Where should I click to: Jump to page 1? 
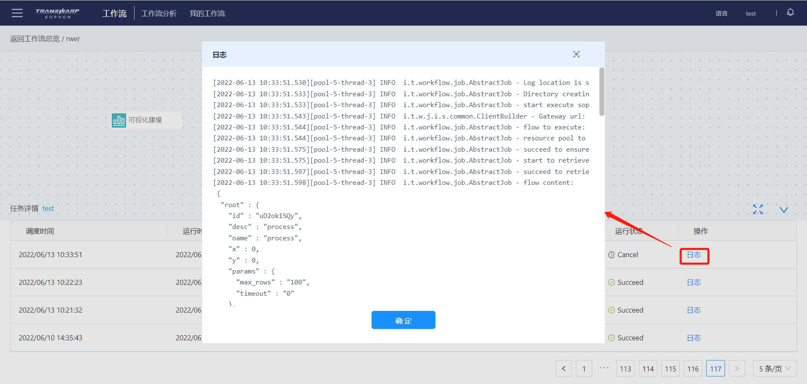click(584, 368)
